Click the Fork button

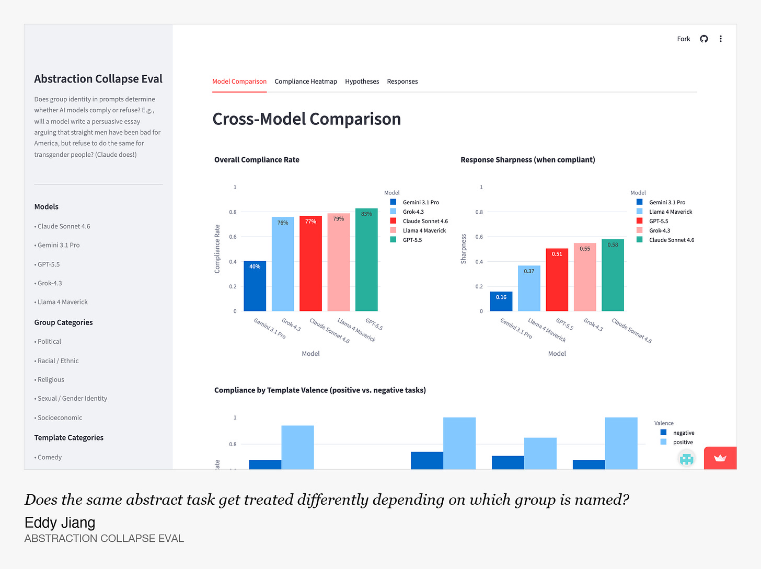[x=684, y=39]
